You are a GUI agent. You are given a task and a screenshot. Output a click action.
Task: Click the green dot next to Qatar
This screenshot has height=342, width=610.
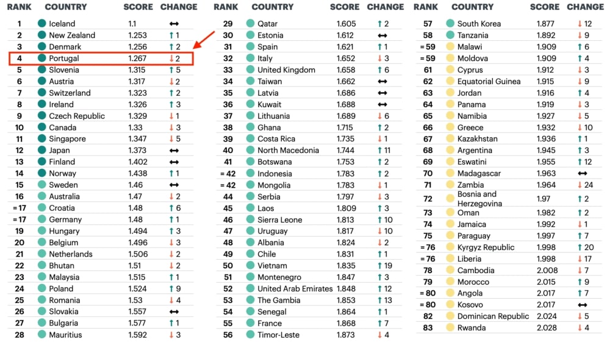pos(250,24)
